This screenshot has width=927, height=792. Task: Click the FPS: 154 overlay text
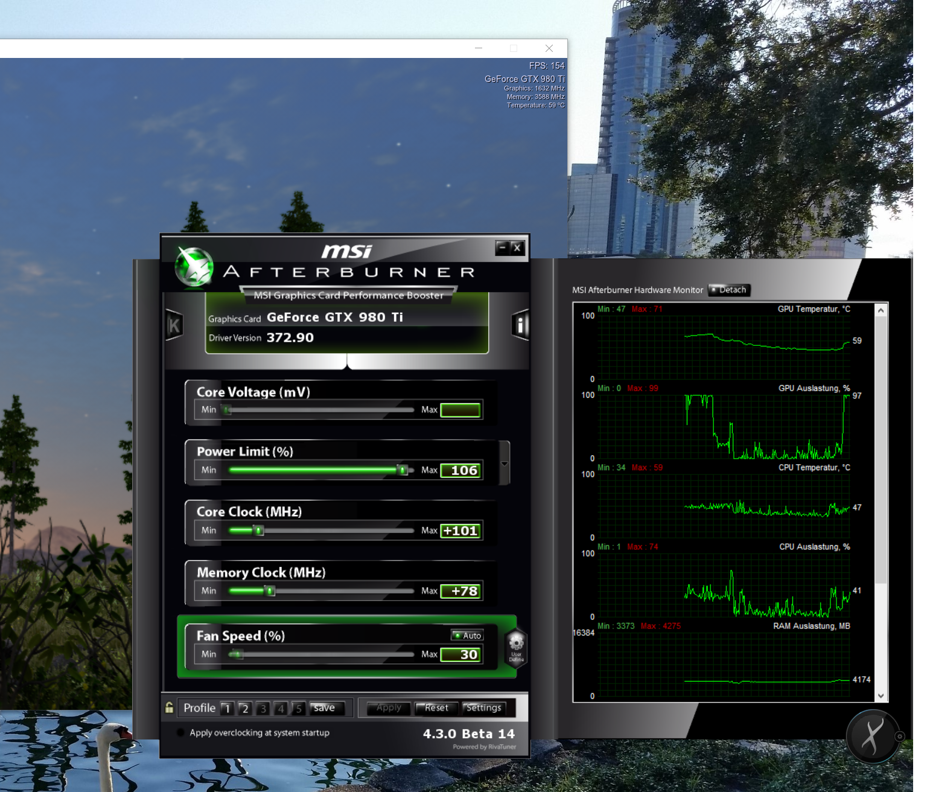point(547,66)
